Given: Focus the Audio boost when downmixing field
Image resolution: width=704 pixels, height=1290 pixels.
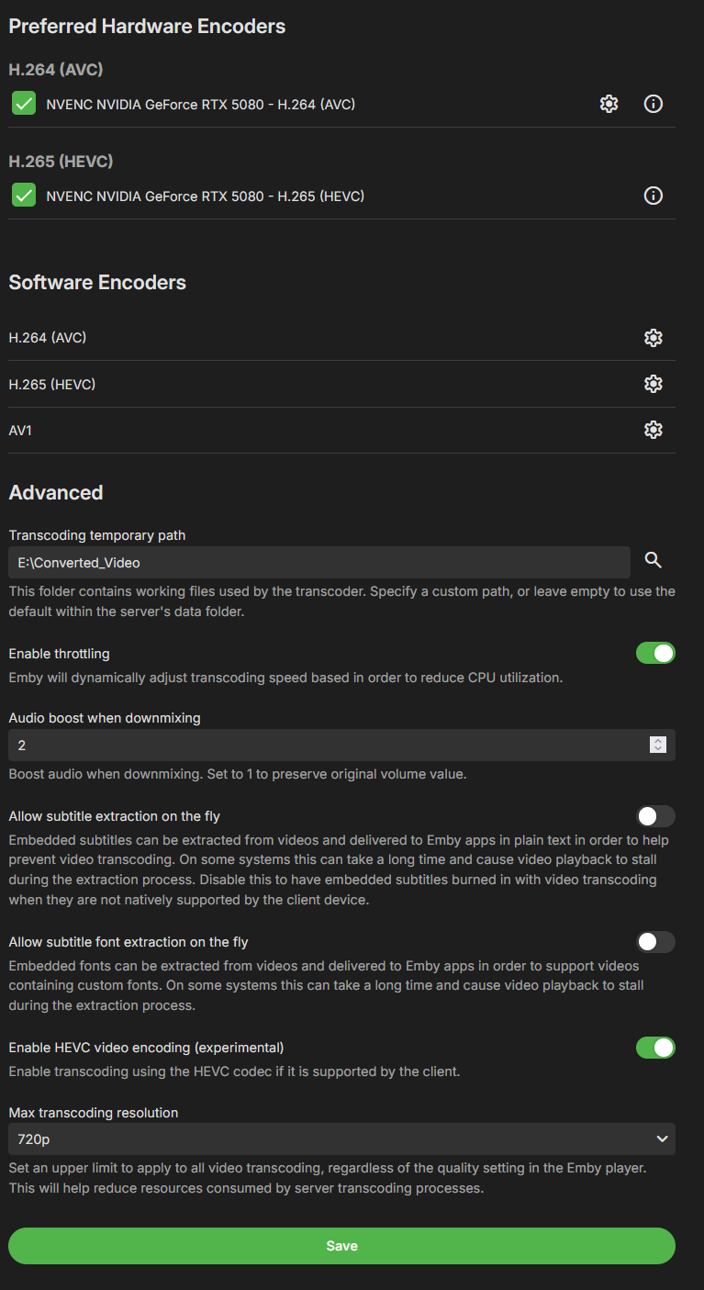Looking at the screenshot, I should coord(341,746).
